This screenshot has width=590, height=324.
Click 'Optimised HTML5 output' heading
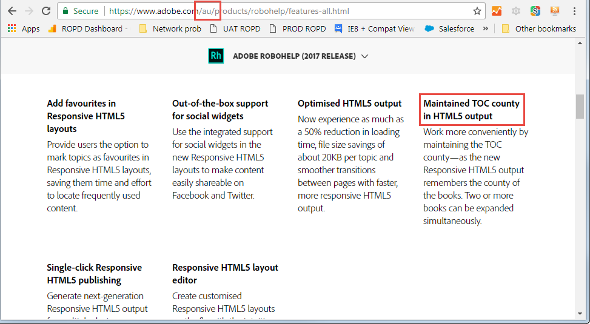click(349, 104)
